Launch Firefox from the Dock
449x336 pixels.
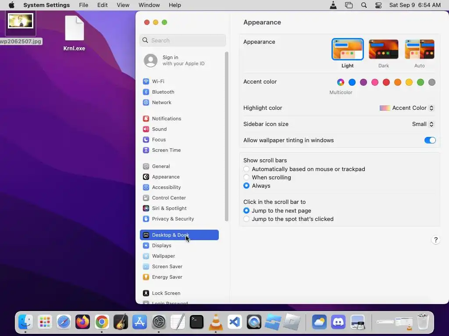coord(82,322)
